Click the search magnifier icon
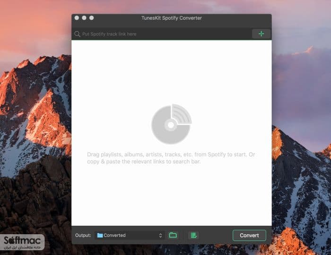The image size is (331, 255). coord(77,34)
